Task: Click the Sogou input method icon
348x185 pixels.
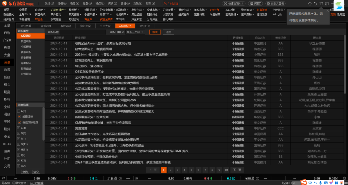Action: pos(304,182)
